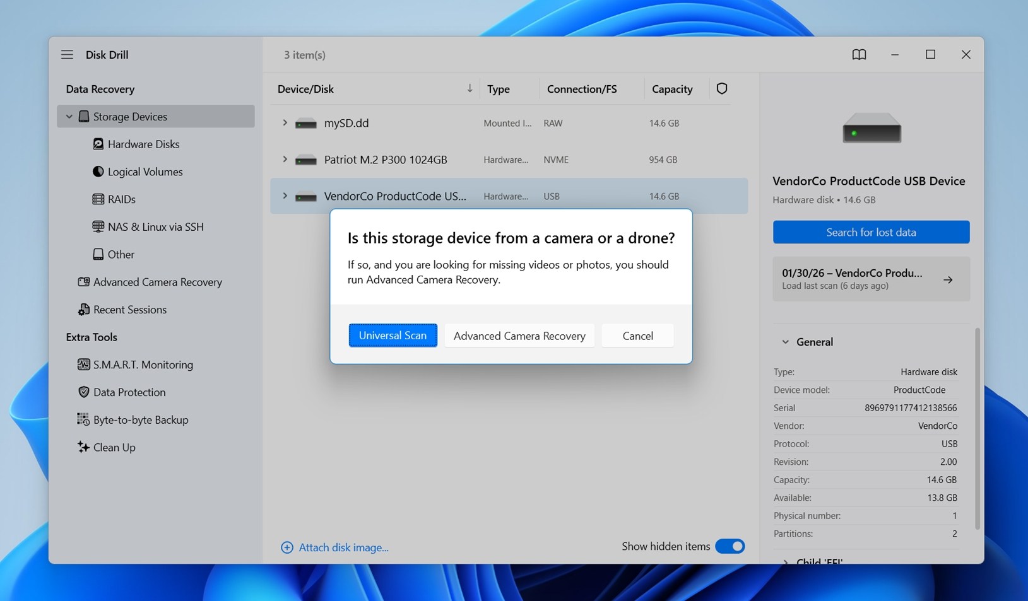Expand the mySD.dd disk entry
The height and width of the screenshot is (601, 1028).
[285, 123]
